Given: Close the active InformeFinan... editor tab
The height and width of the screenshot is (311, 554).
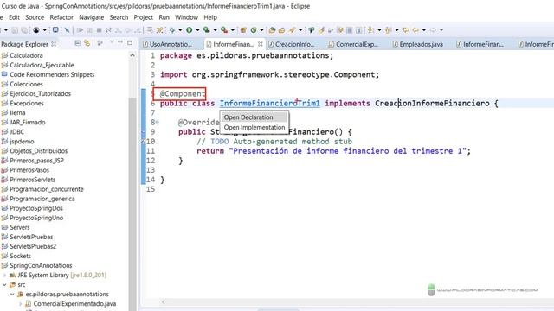Looking at the screenshot, I should pos(261,44).
